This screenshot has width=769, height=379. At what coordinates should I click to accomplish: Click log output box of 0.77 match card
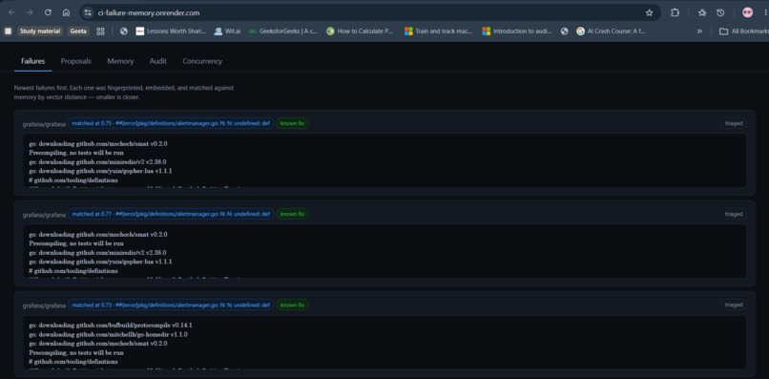pos(385,251)
